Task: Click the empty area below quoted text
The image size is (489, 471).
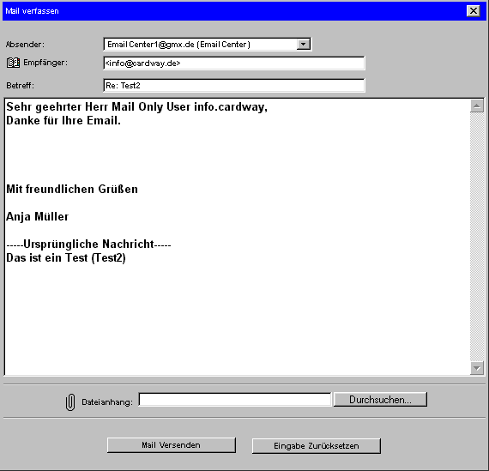Action: [x=237, y=318]
